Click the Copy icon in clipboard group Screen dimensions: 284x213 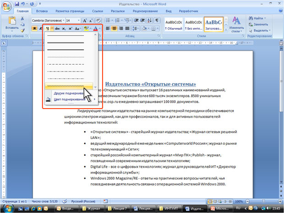(22, 24)
